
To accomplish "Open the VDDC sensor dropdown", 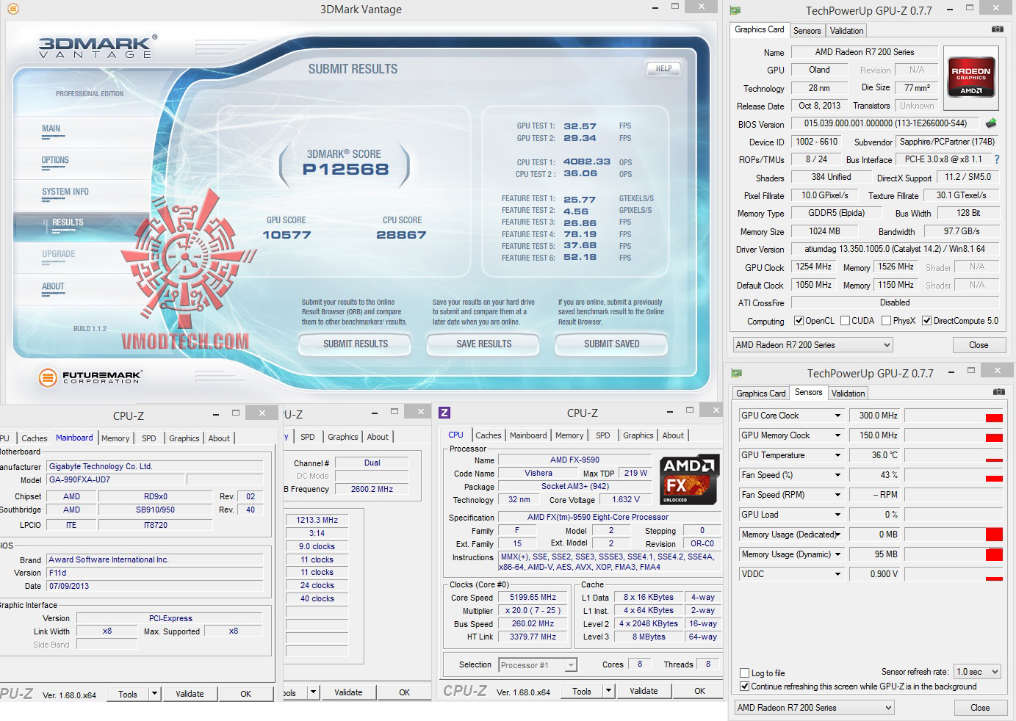I will pos(837,574).
